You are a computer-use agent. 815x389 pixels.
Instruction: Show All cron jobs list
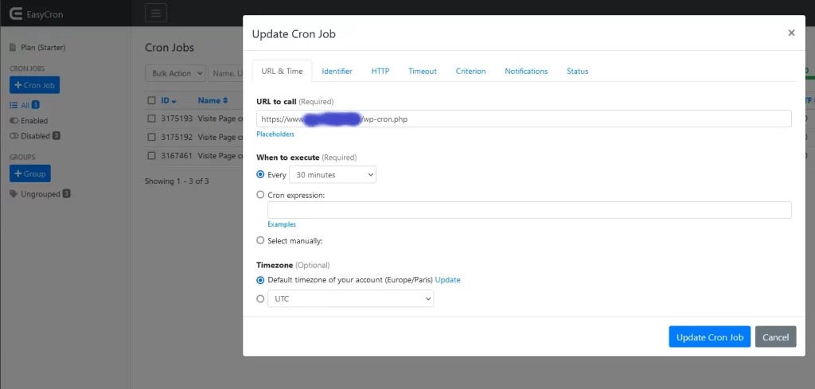pos(25,105)
